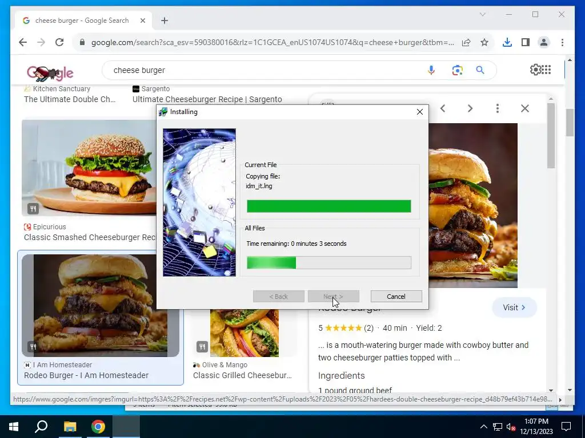Open Chrome three-dot menu
This screenshot has width=585, height=438.
coord(562,42)
